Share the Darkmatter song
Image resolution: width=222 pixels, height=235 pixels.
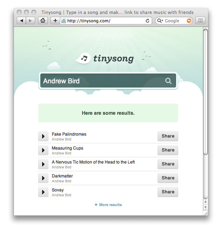click(168, 178)
